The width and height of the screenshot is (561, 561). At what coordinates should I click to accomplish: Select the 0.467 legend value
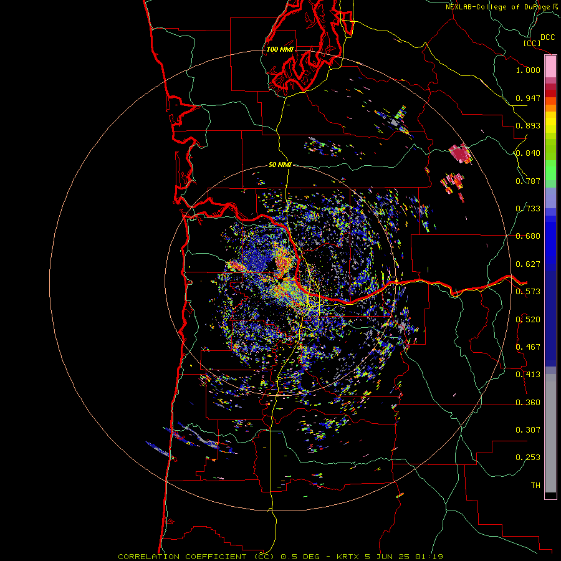pos(528,347)
